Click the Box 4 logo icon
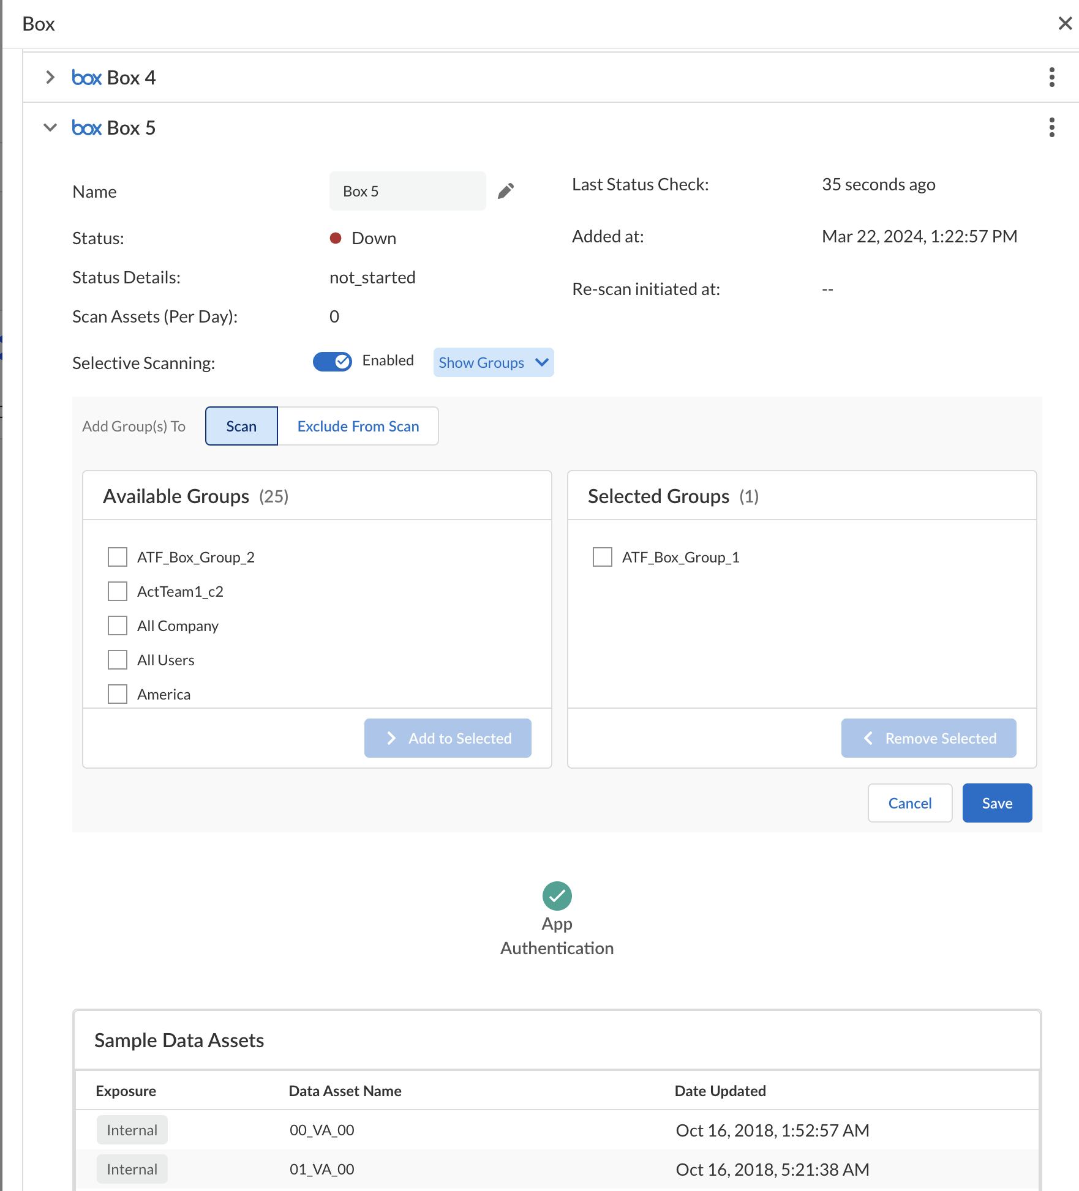This screenshot has width=1079, height=1191. (x=86, y=78)
